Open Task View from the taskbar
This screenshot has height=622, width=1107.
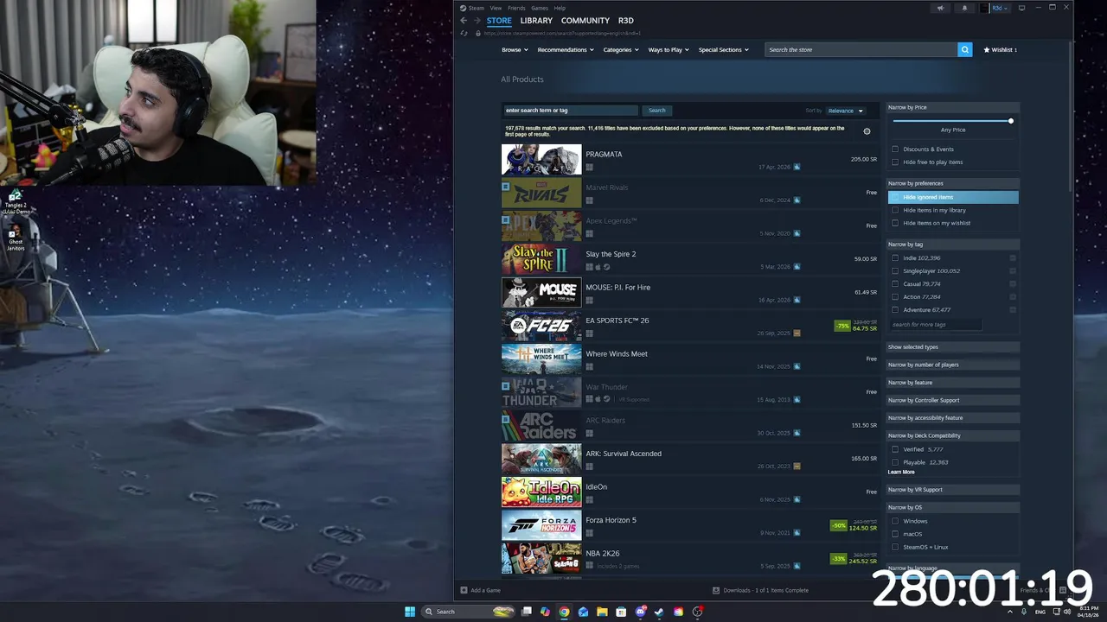(526, 612)
